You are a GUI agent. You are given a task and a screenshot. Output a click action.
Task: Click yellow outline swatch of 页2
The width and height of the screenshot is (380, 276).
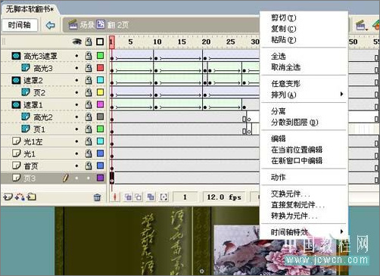click(101, 92)
